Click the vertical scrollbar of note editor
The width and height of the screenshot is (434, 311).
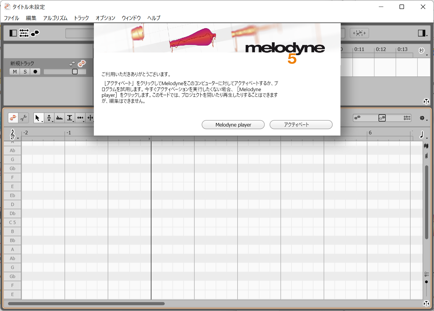[426, 202]
